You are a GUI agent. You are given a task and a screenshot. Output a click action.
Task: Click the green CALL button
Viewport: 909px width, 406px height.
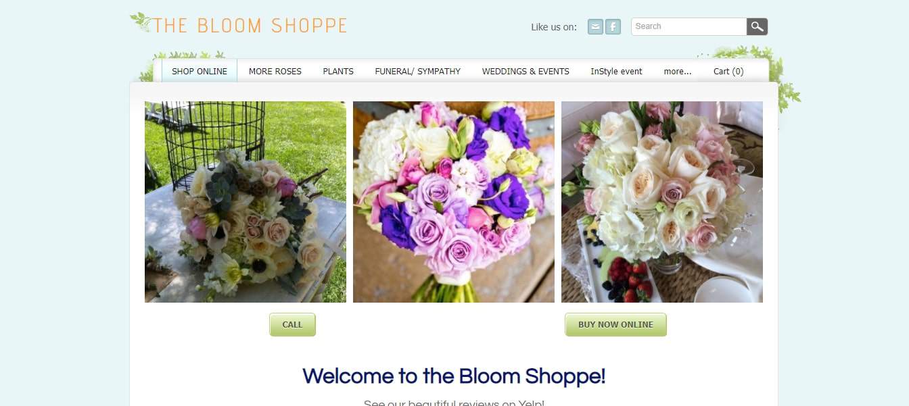click(292, 324)
